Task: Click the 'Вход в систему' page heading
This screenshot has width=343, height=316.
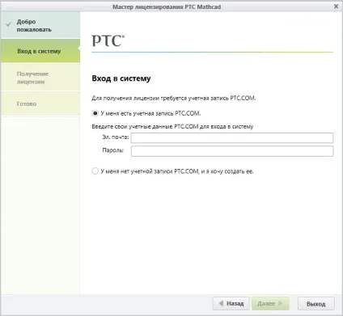Action: pos(121,78)
